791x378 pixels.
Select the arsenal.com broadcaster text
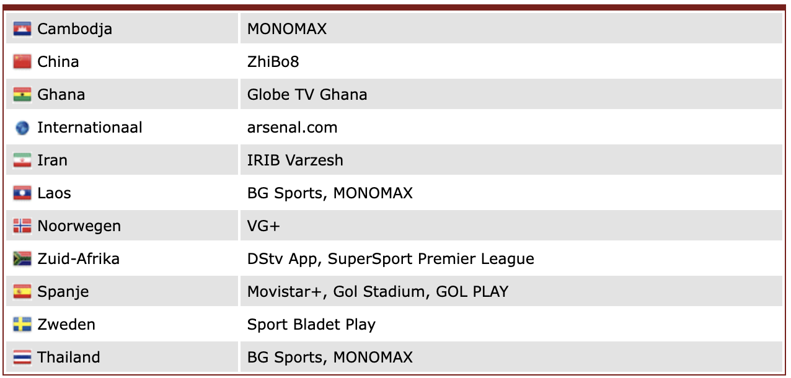[292, 128]
